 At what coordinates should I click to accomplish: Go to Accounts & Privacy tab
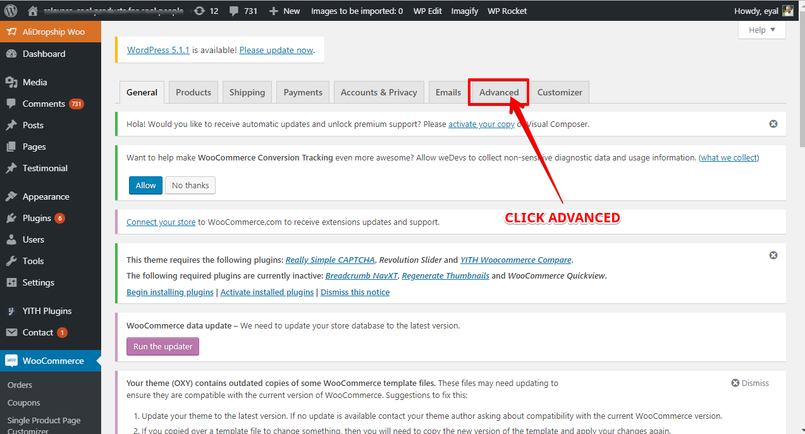[379, 92]
